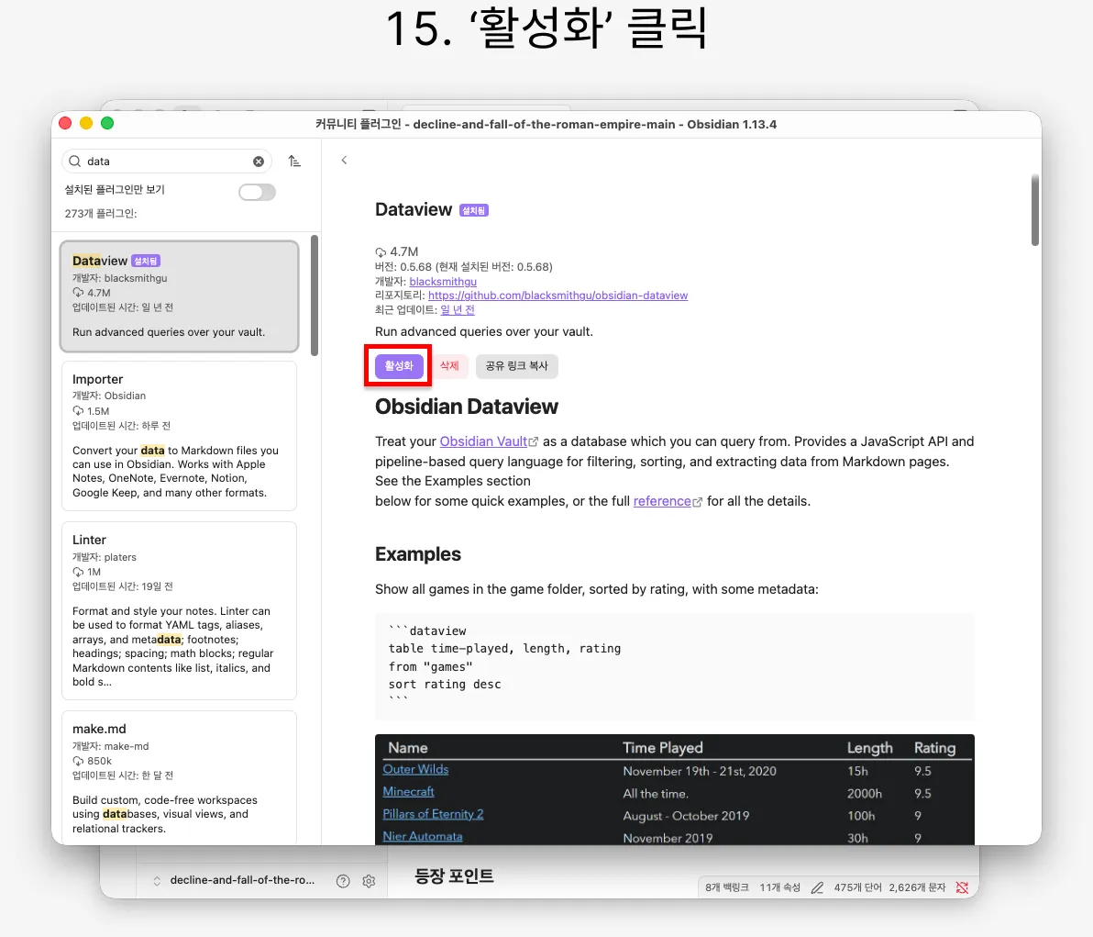Open the Outer Wilds table link
1093x937 pixels.
pyautogui.click(x=415, y=770)
